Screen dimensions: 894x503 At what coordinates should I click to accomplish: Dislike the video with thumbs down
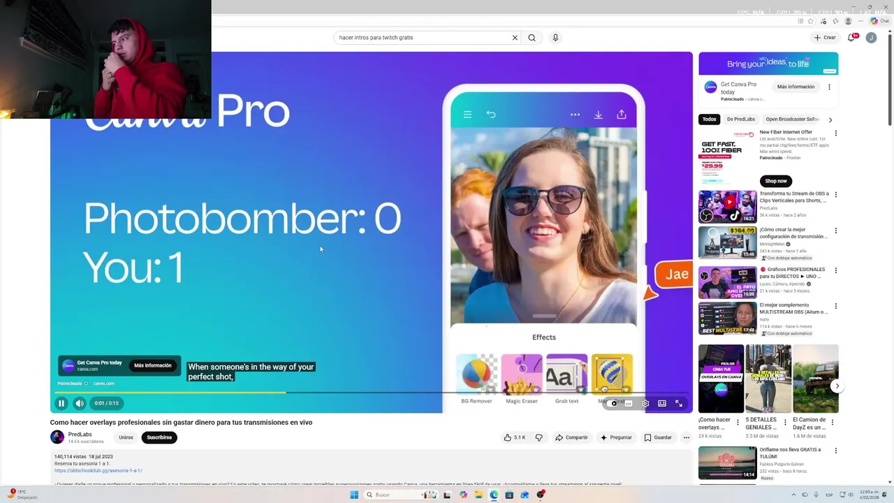[538, 437]
